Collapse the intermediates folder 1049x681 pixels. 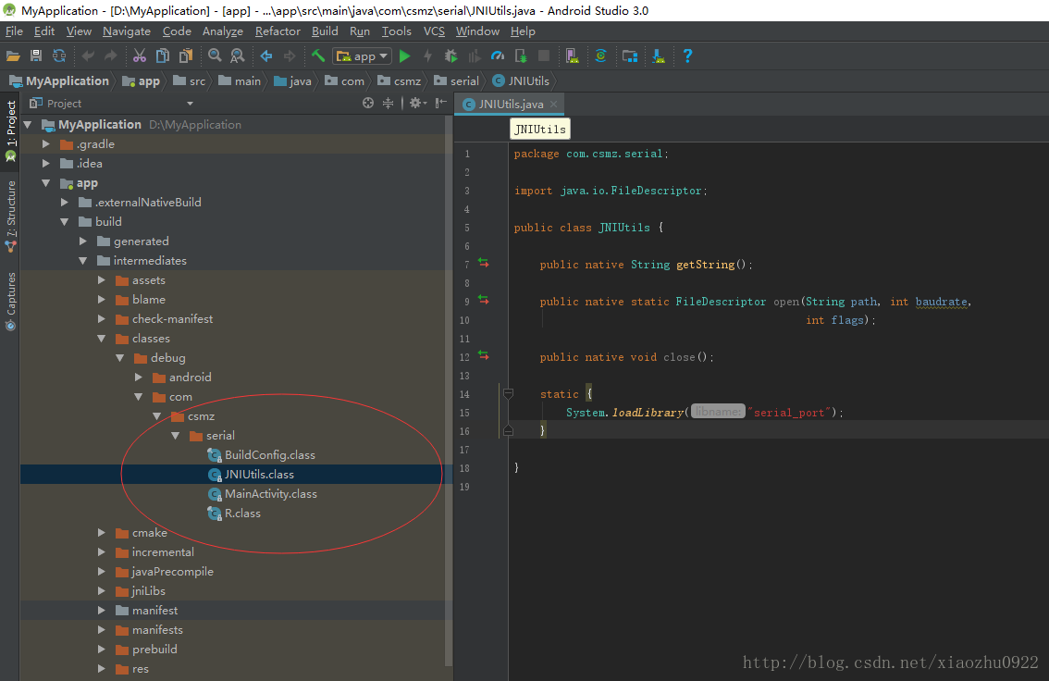[x=83, y=260]
